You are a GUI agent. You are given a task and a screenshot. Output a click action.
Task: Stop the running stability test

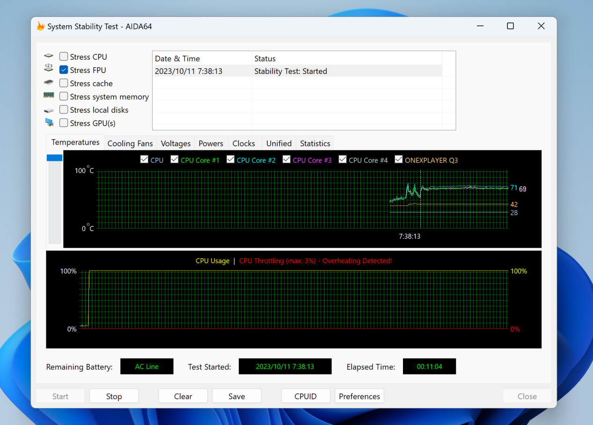pos(114,396)
